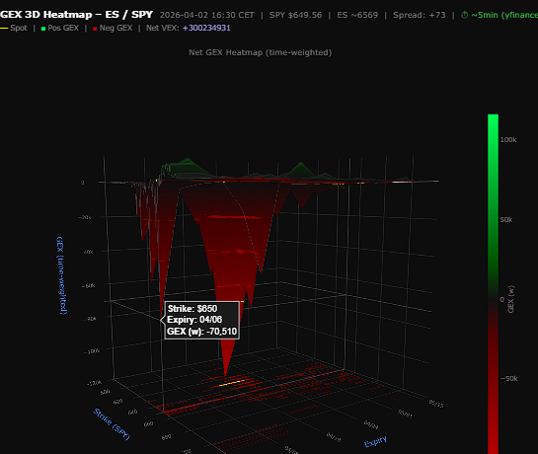The image size is (538, 454).
Task: Click the 05/15 tick on the Expiry axis
Action: pos(436,404)
